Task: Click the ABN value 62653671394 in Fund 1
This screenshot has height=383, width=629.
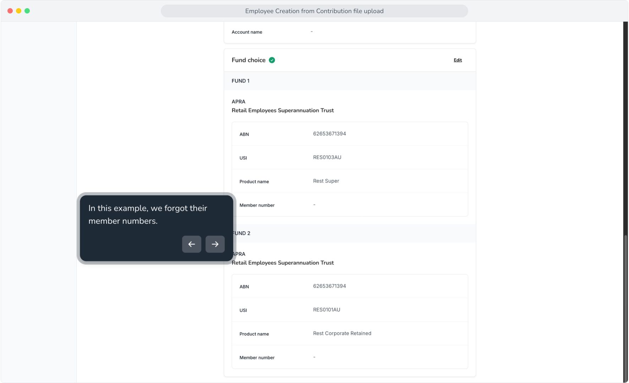Action: point(329,134)
